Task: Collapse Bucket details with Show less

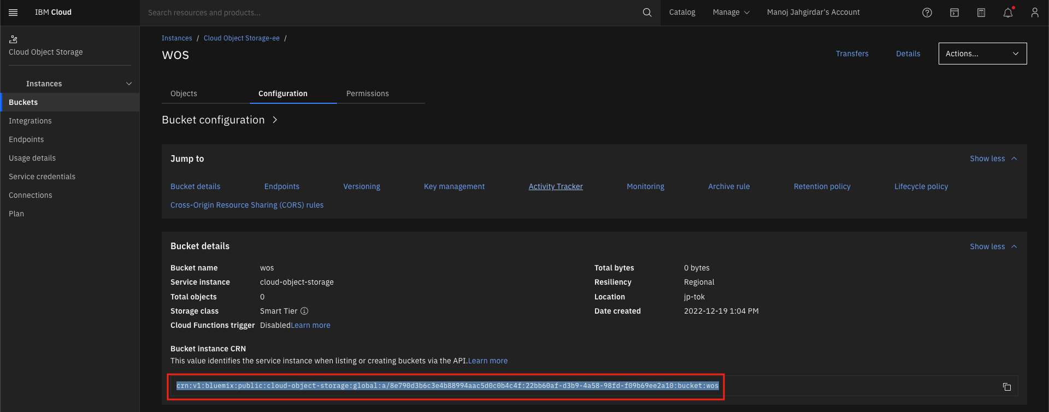Action: 993,246
